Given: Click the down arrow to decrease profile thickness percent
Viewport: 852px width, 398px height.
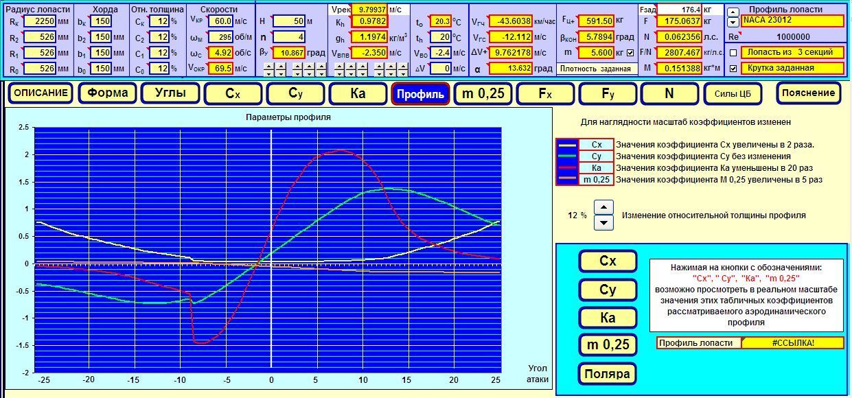Looking at the screenshot, I should (x=603, y=222).
